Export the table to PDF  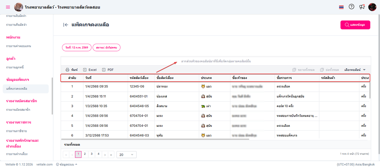coord(108,70)
